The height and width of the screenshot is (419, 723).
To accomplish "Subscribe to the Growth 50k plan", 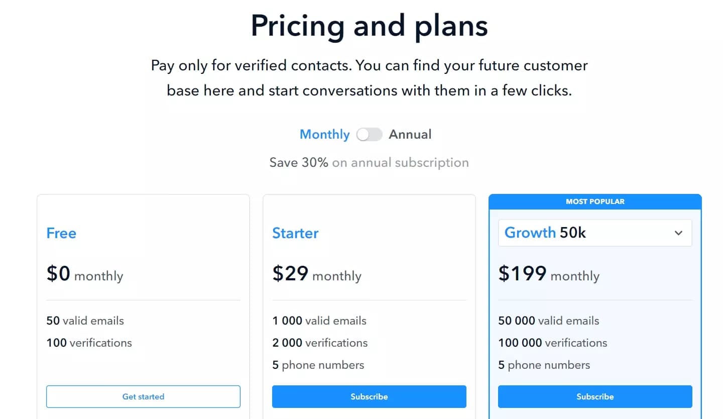I will (x=595, y=396).
